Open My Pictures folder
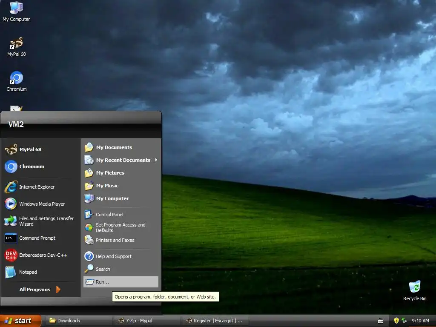The width and height of the screenshot is (436, 327). coord(120,173)
